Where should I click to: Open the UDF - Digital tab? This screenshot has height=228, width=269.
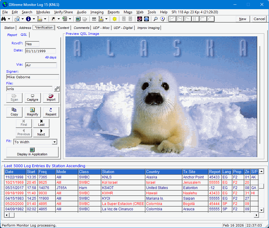(x=123, y=28)
